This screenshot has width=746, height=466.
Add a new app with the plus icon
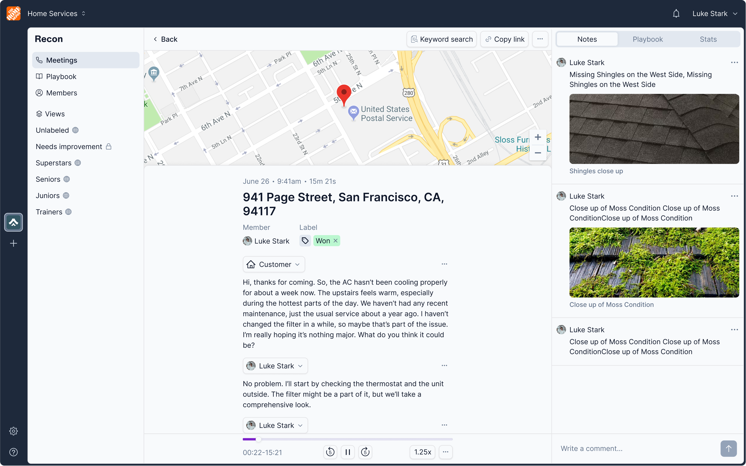[14, 243]
